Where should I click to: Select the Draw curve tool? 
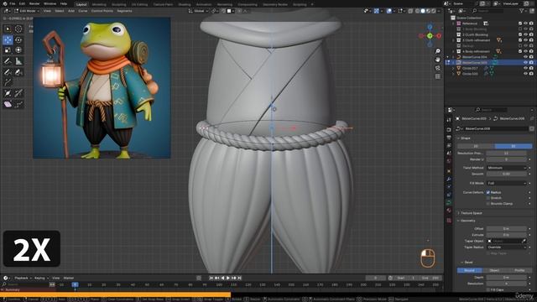click(x=8, y=72)
